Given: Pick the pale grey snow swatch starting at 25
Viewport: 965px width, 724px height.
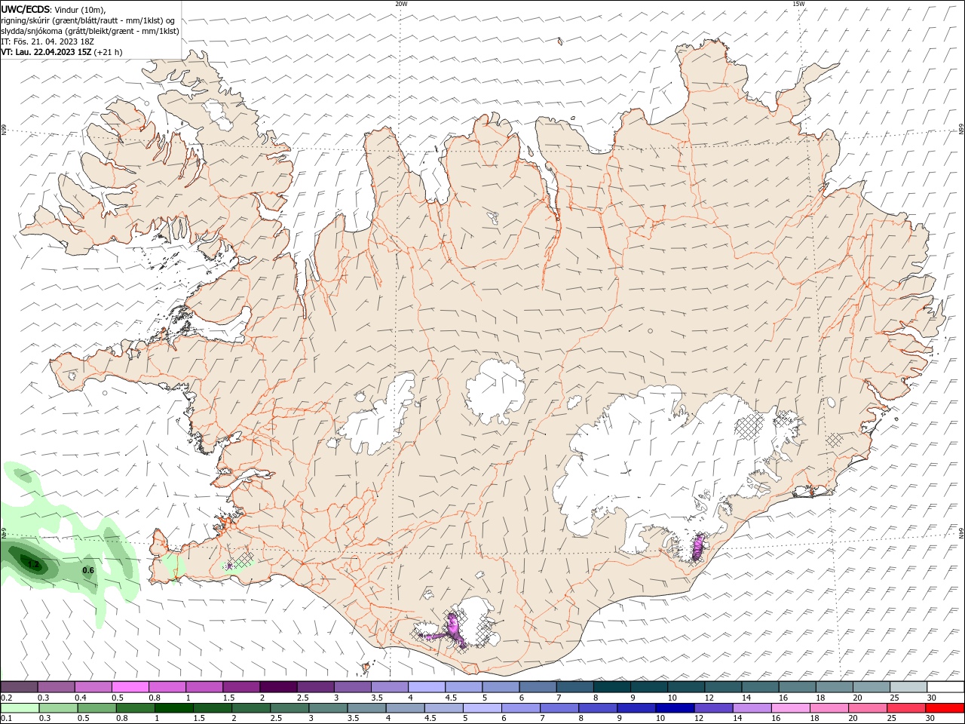Looking at the screenshot, I should 909,687.
